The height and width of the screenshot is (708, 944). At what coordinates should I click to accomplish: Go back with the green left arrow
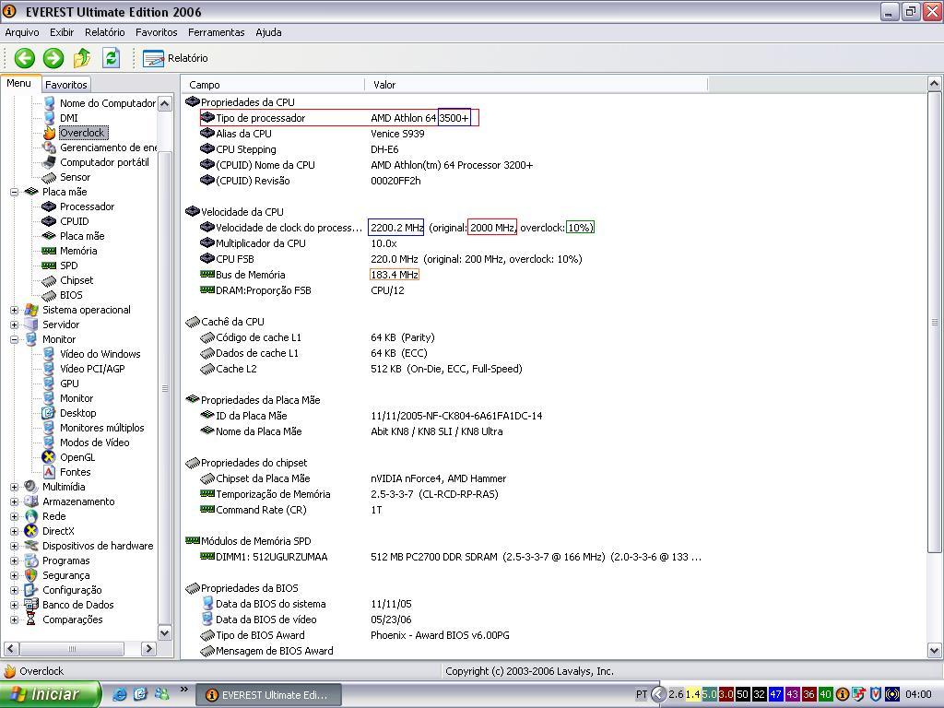[25, 58]
